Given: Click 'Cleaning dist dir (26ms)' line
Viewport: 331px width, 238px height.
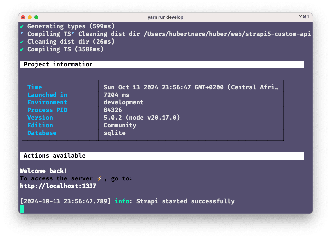Looking at the screenshot, I should (71, 42).
